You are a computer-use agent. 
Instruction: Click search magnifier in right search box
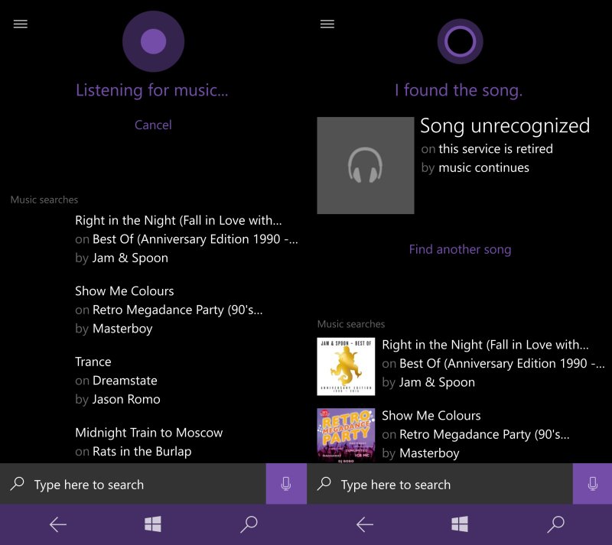(x=324, y=483)
